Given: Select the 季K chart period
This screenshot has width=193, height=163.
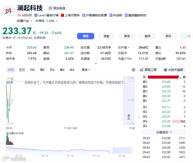Looking at the screenshot, I should (62, 70).
